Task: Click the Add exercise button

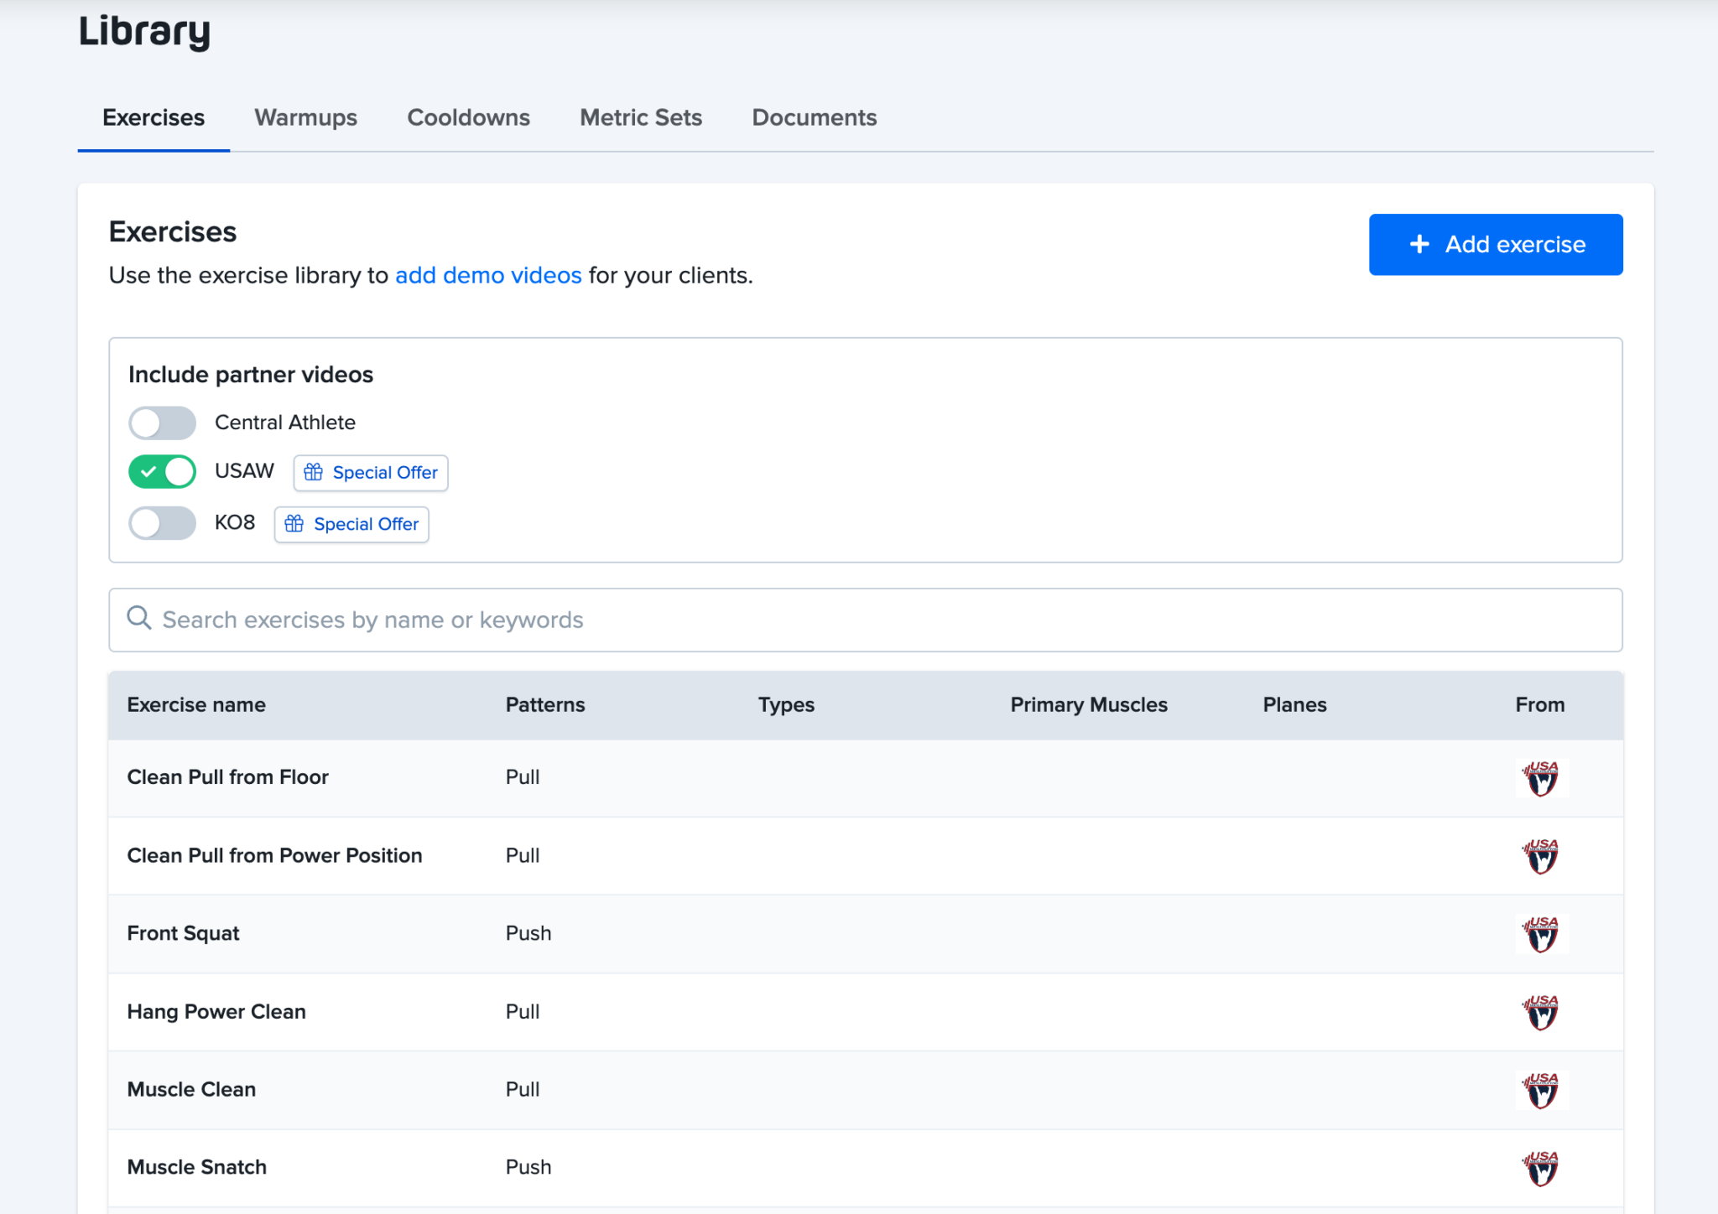Action: [1495, 244]
